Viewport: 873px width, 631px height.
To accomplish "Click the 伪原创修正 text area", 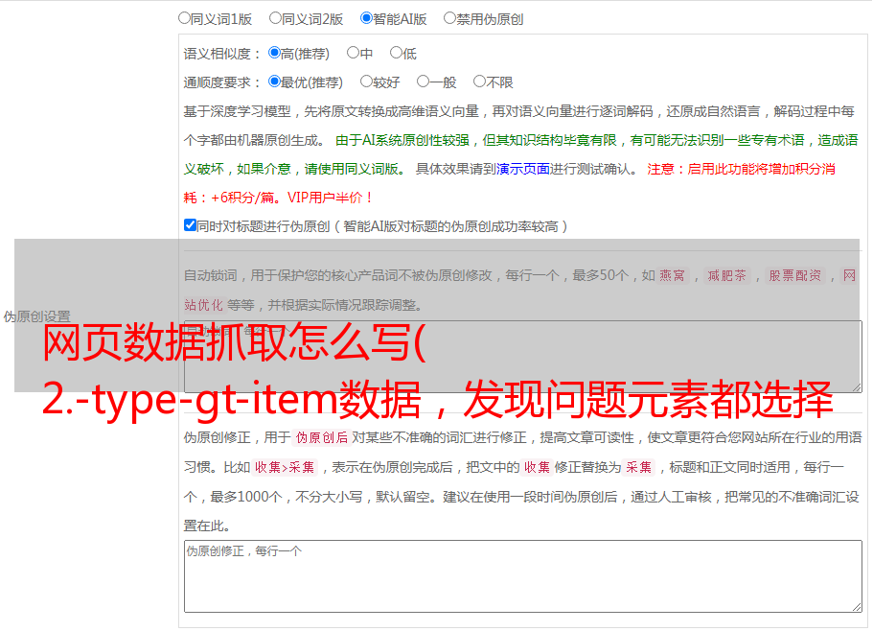I will pyautogui.click(x=523, y=576).
